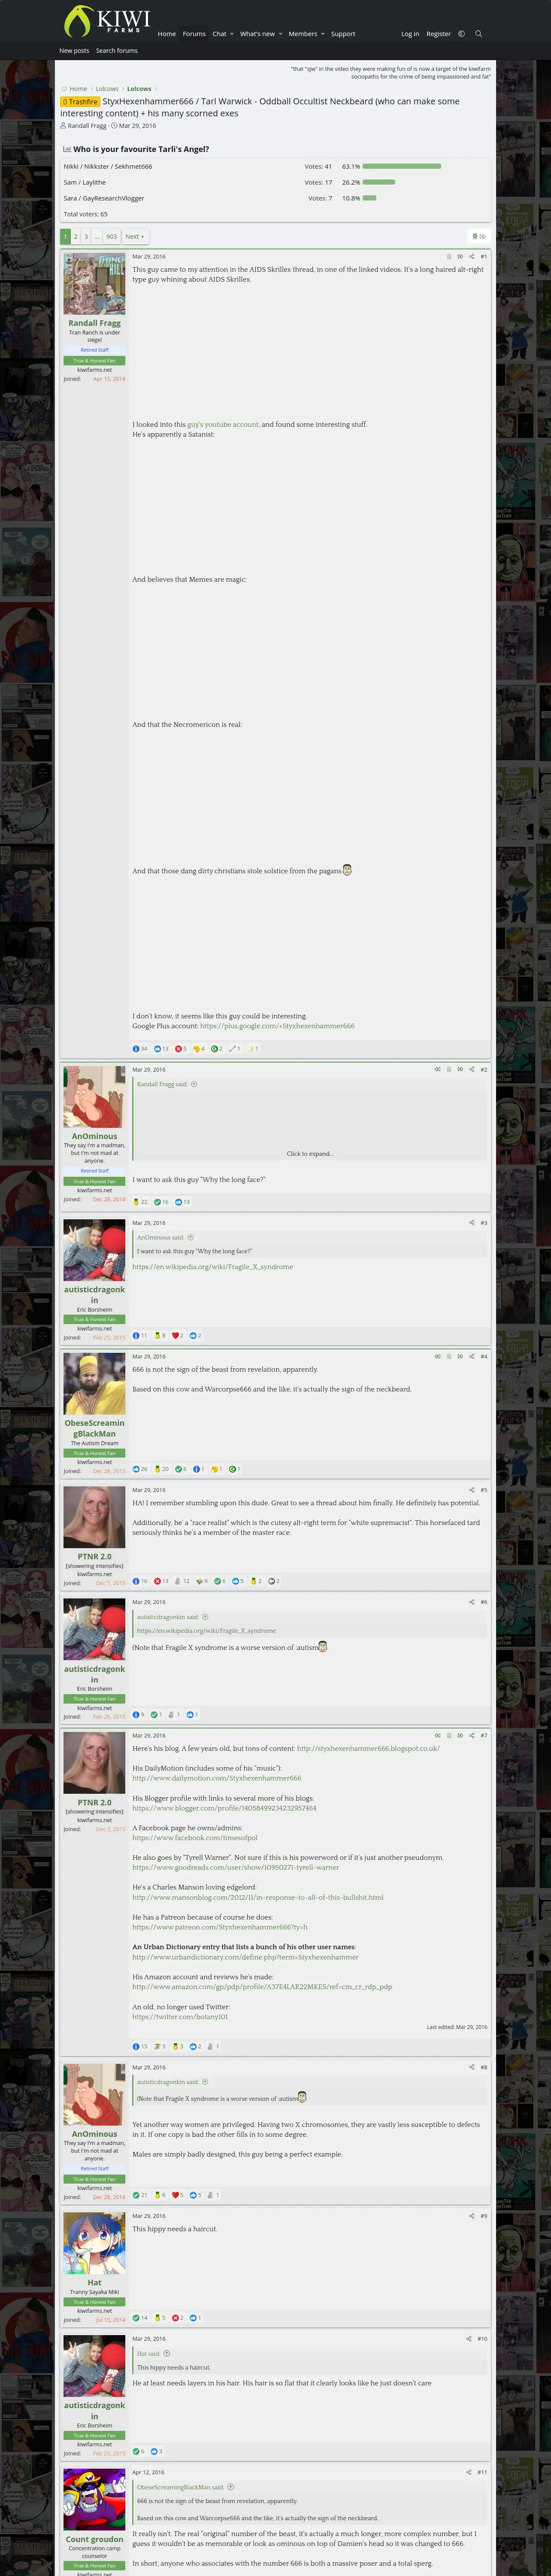Click the bookmark icon on post #1

[448, 257]
